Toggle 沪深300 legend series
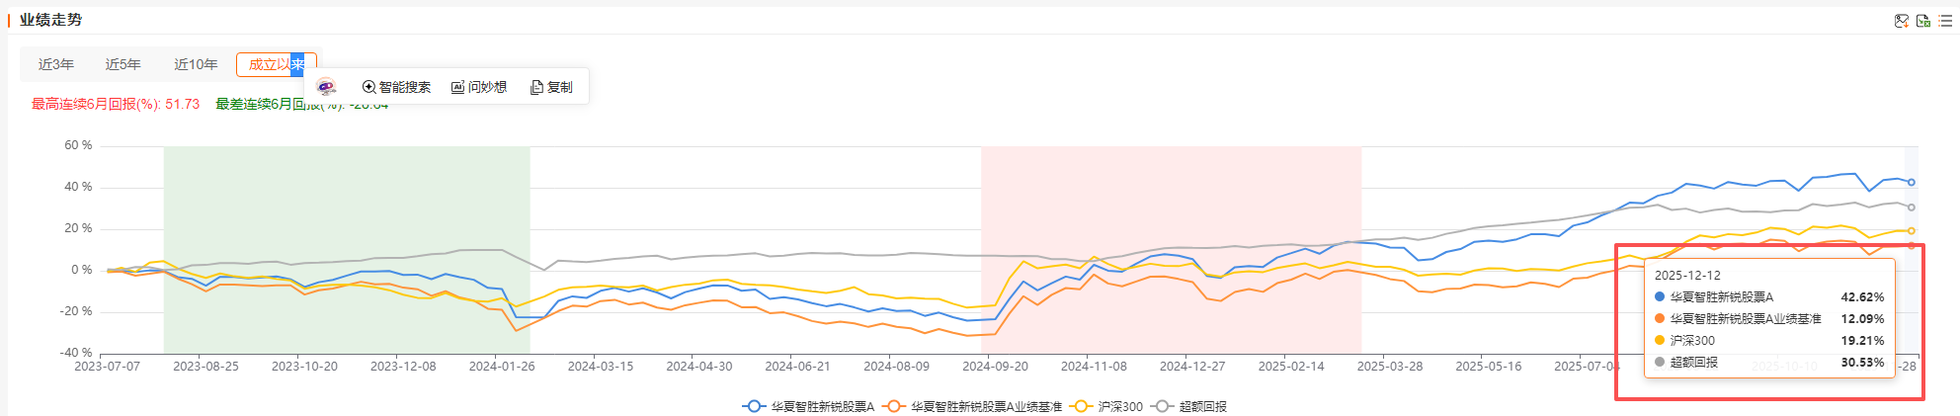This screenshot has height=416, width=1960. [1107, 406]
